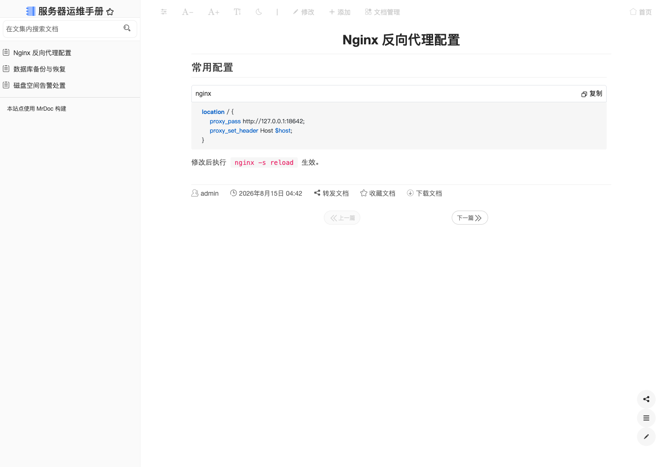Click the location / { code line
This screenshot has width=672, height=467.
click(218, 112)
